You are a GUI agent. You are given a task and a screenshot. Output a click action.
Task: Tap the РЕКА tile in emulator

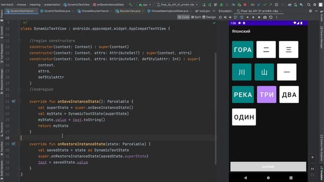pyautogui.click(x=243, y=95)
